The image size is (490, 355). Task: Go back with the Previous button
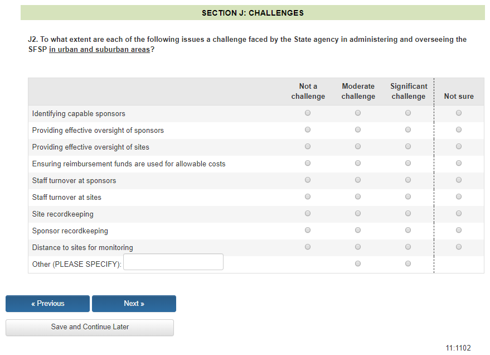(x=48, y=304)
